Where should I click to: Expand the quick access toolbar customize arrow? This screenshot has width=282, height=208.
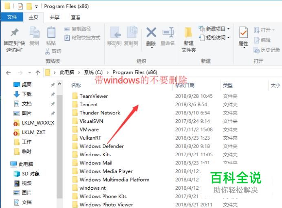click(36, 7)
